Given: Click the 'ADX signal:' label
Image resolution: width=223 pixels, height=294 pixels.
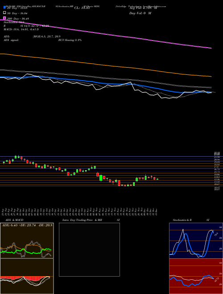Looking at the screenshot, I should click(11, 40).
